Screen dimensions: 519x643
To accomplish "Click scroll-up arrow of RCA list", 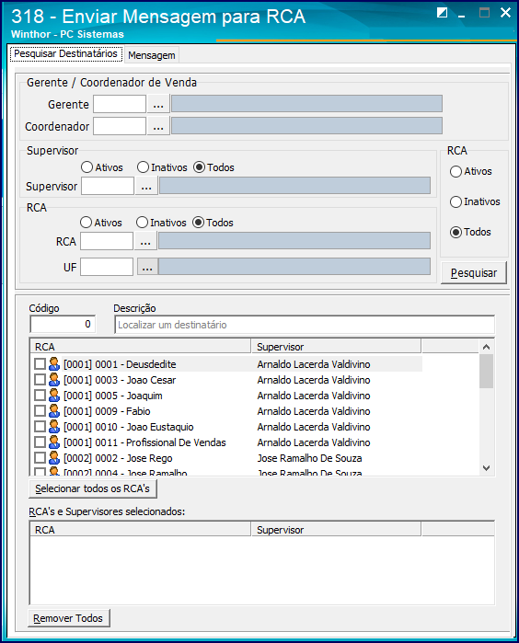I will [487, 347].
